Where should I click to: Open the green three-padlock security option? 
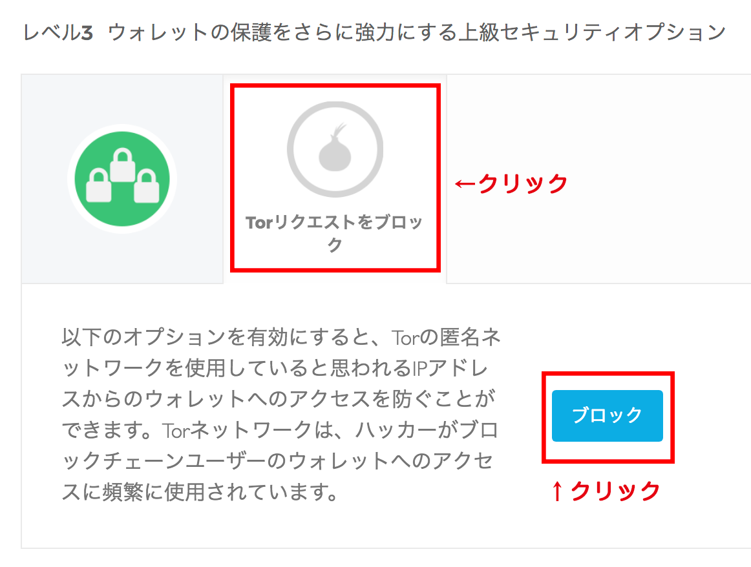[x=122, y=179]
